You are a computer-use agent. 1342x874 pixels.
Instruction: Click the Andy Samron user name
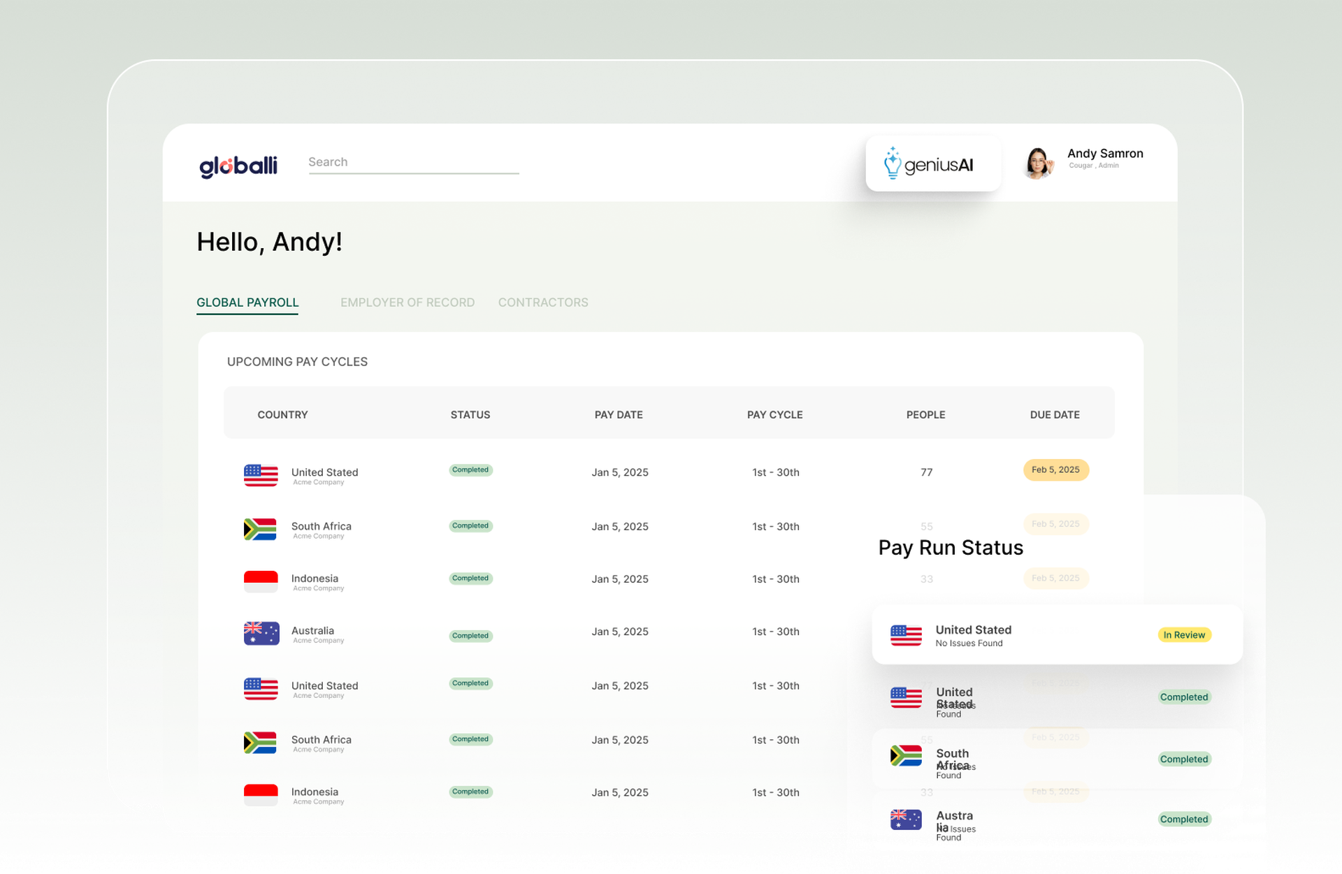coord(1104,154)
